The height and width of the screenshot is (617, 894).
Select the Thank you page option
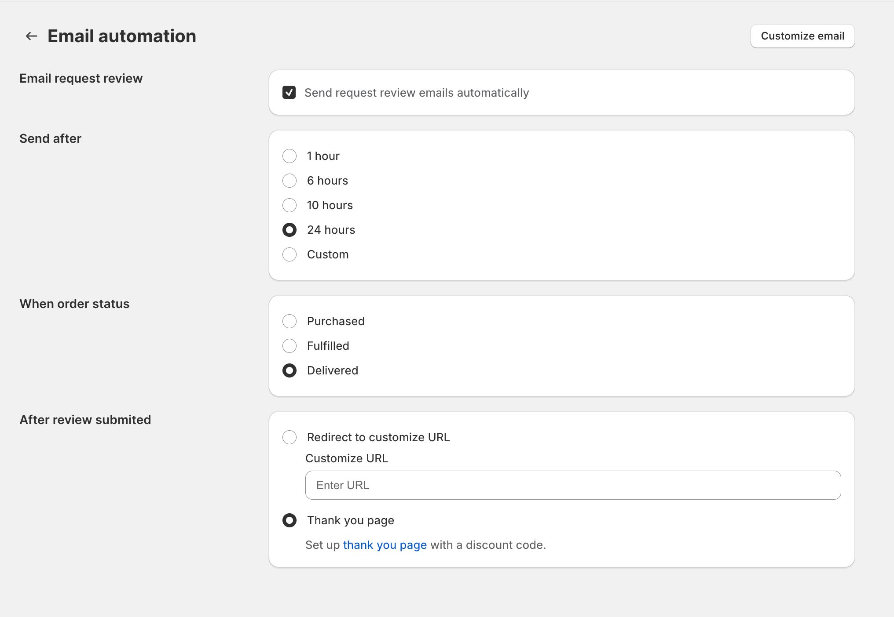coord(289,520)
